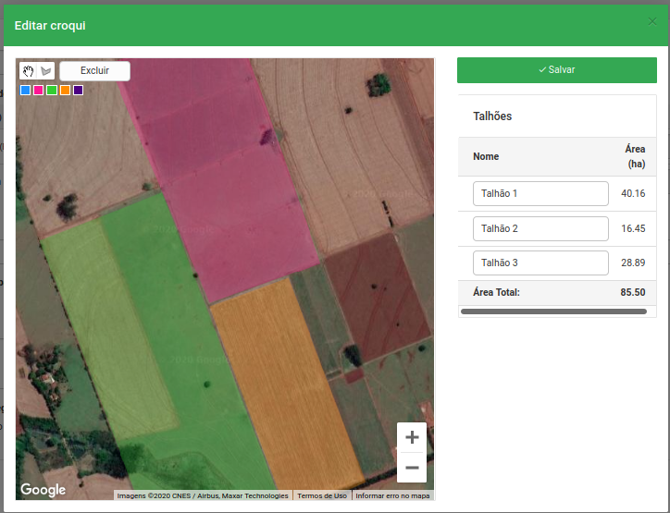Pick the pink color swatch
Image resolution: width=670 pixels, height=513 pixels.
pos(39,90)
